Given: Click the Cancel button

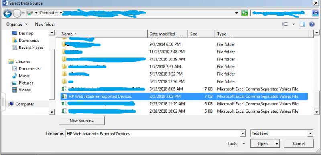Looking at the screenshot, I should 299,143.
